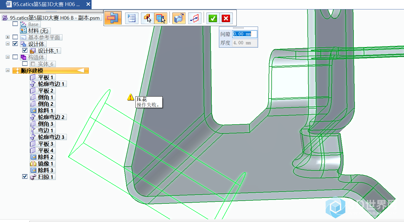
Task: Select the 基本参考平面 item
Action: click(41, 37)
